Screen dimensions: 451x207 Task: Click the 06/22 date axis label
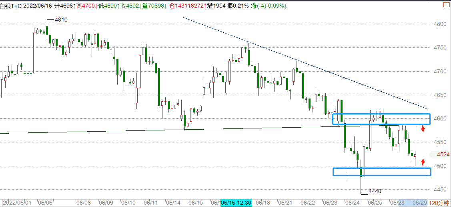[307, 203]
